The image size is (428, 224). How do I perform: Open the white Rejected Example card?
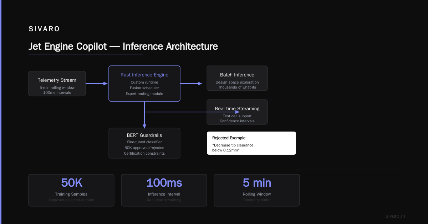click(x=251, y=143)
